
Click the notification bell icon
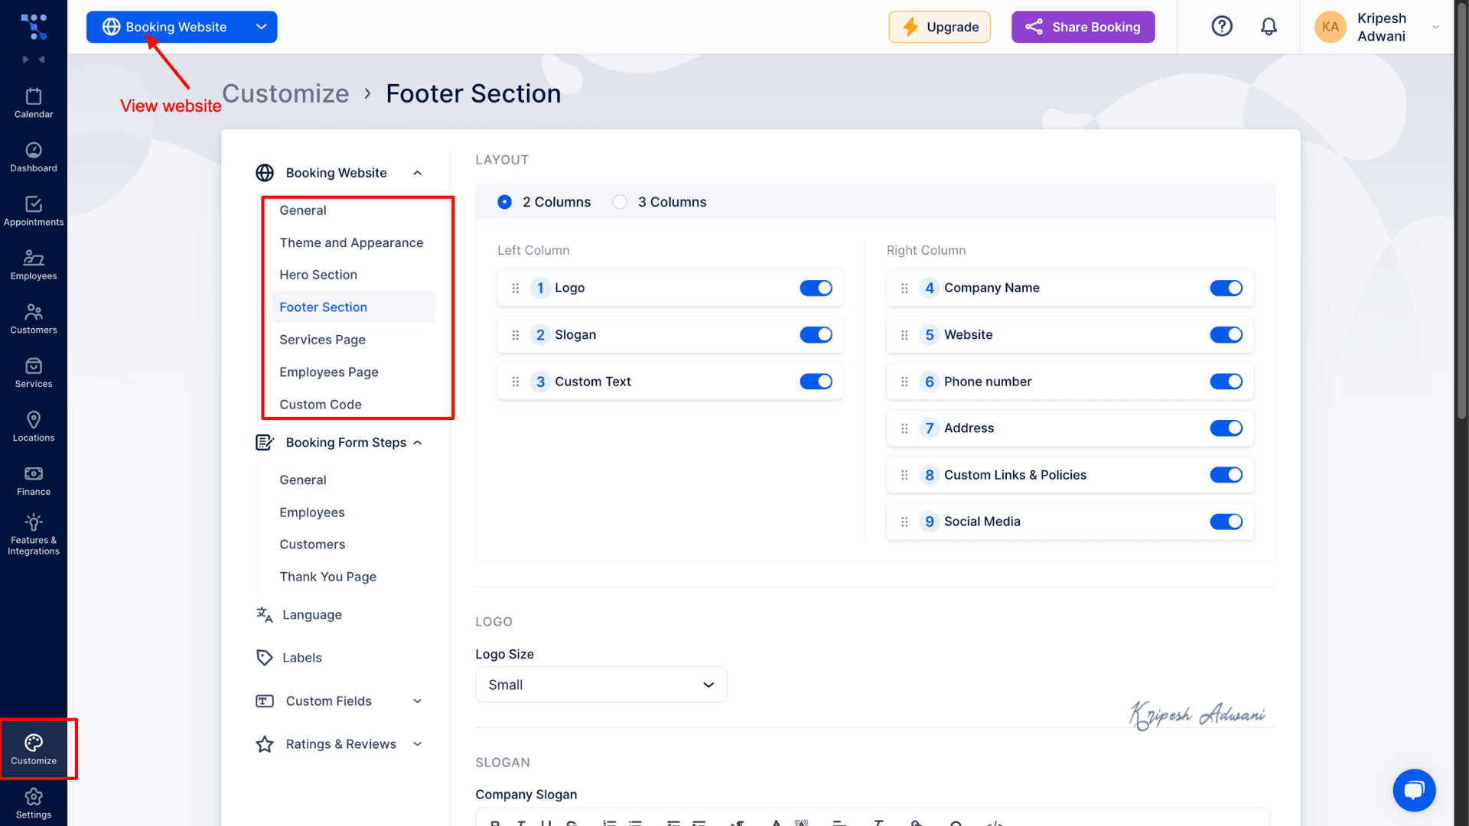point(1269,27)
